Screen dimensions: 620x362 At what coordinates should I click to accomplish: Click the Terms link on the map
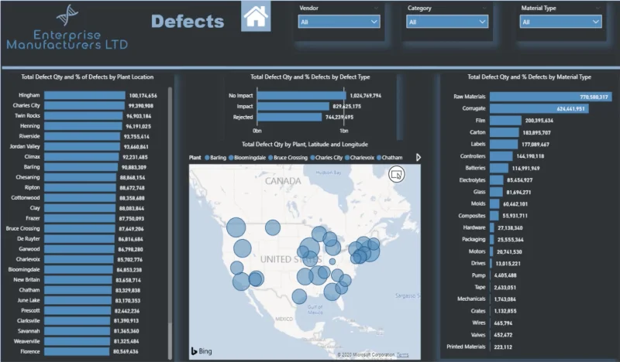pos(402,354)
